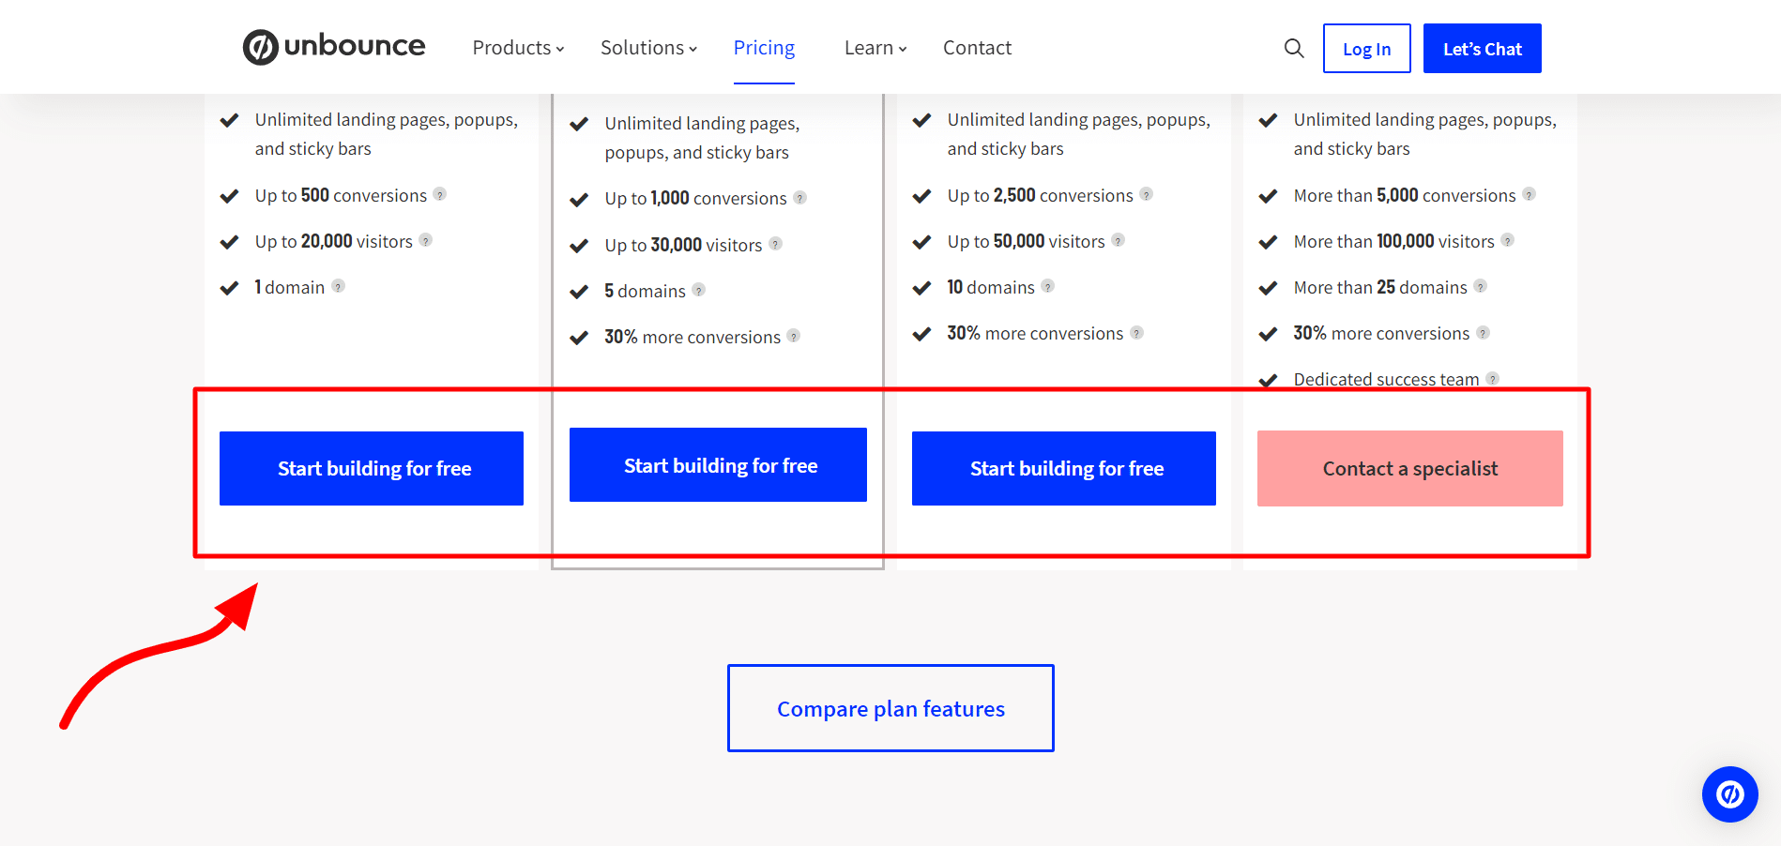Expand the Solutions dropdown menu

pyautogui.click(x=648, y=48)
